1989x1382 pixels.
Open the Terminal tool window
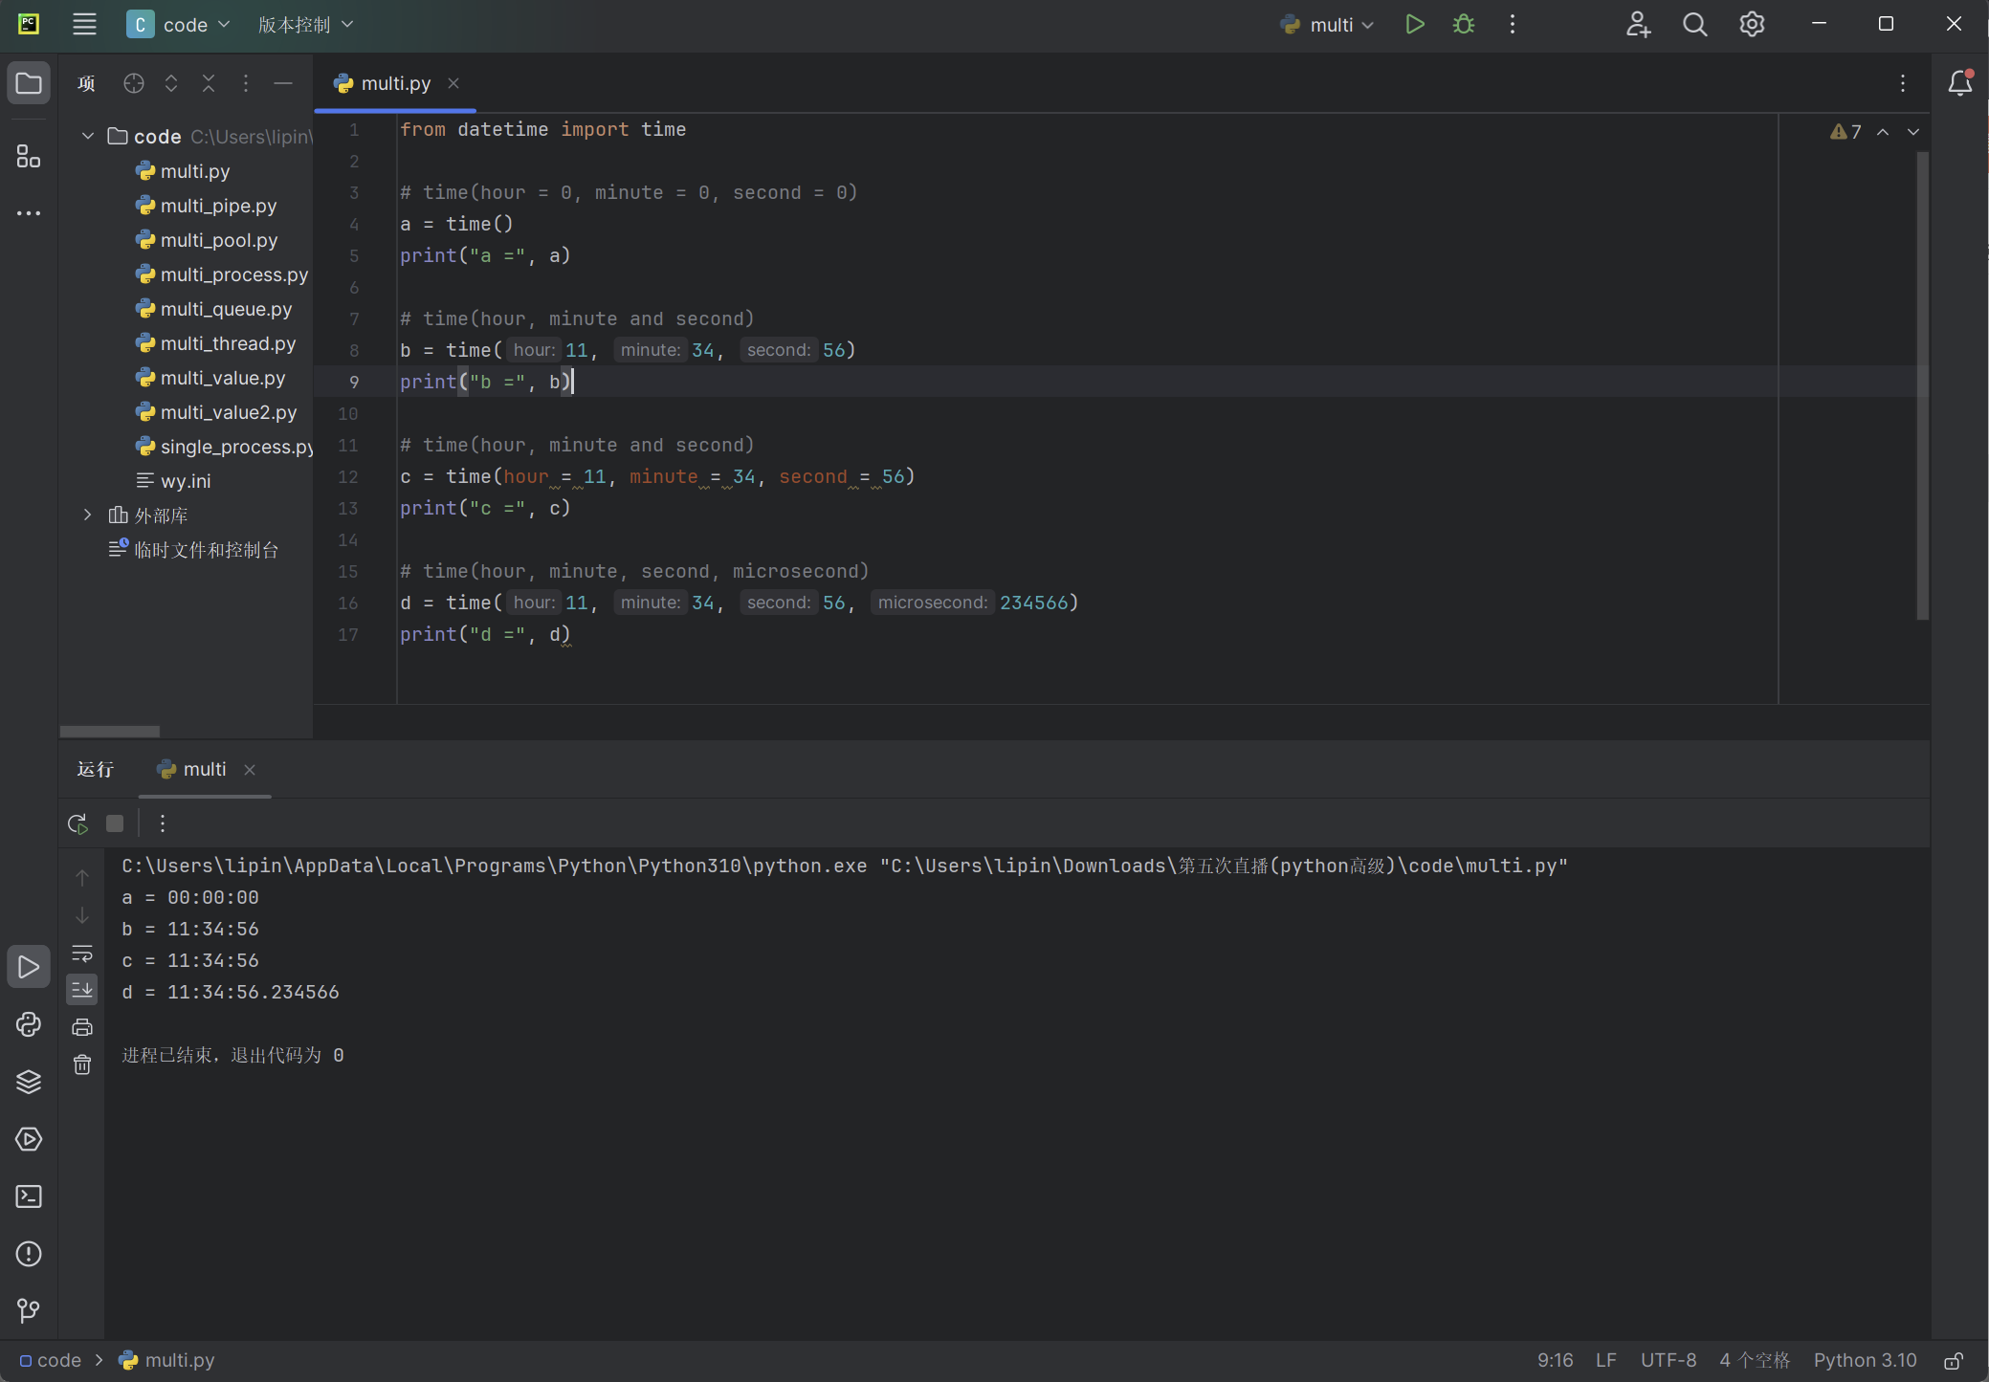29,1196
